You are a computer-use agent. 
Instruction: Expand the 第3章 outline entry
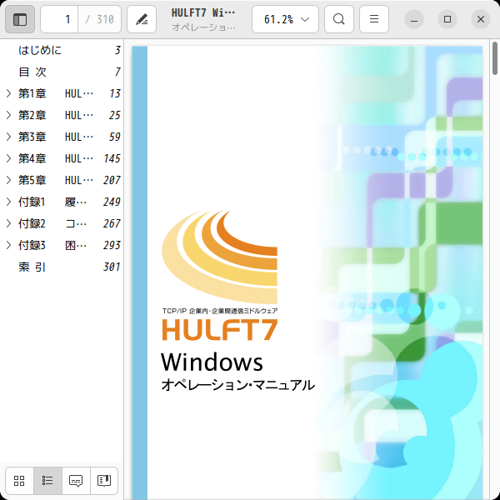tap(8, 137)
